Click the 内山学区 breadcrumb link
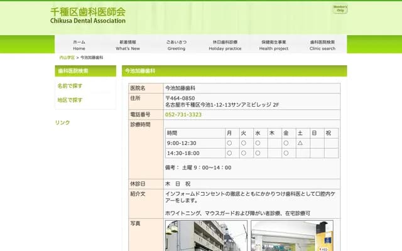The image size is (402, 251). pyautogui.click(x=67, y=58)
